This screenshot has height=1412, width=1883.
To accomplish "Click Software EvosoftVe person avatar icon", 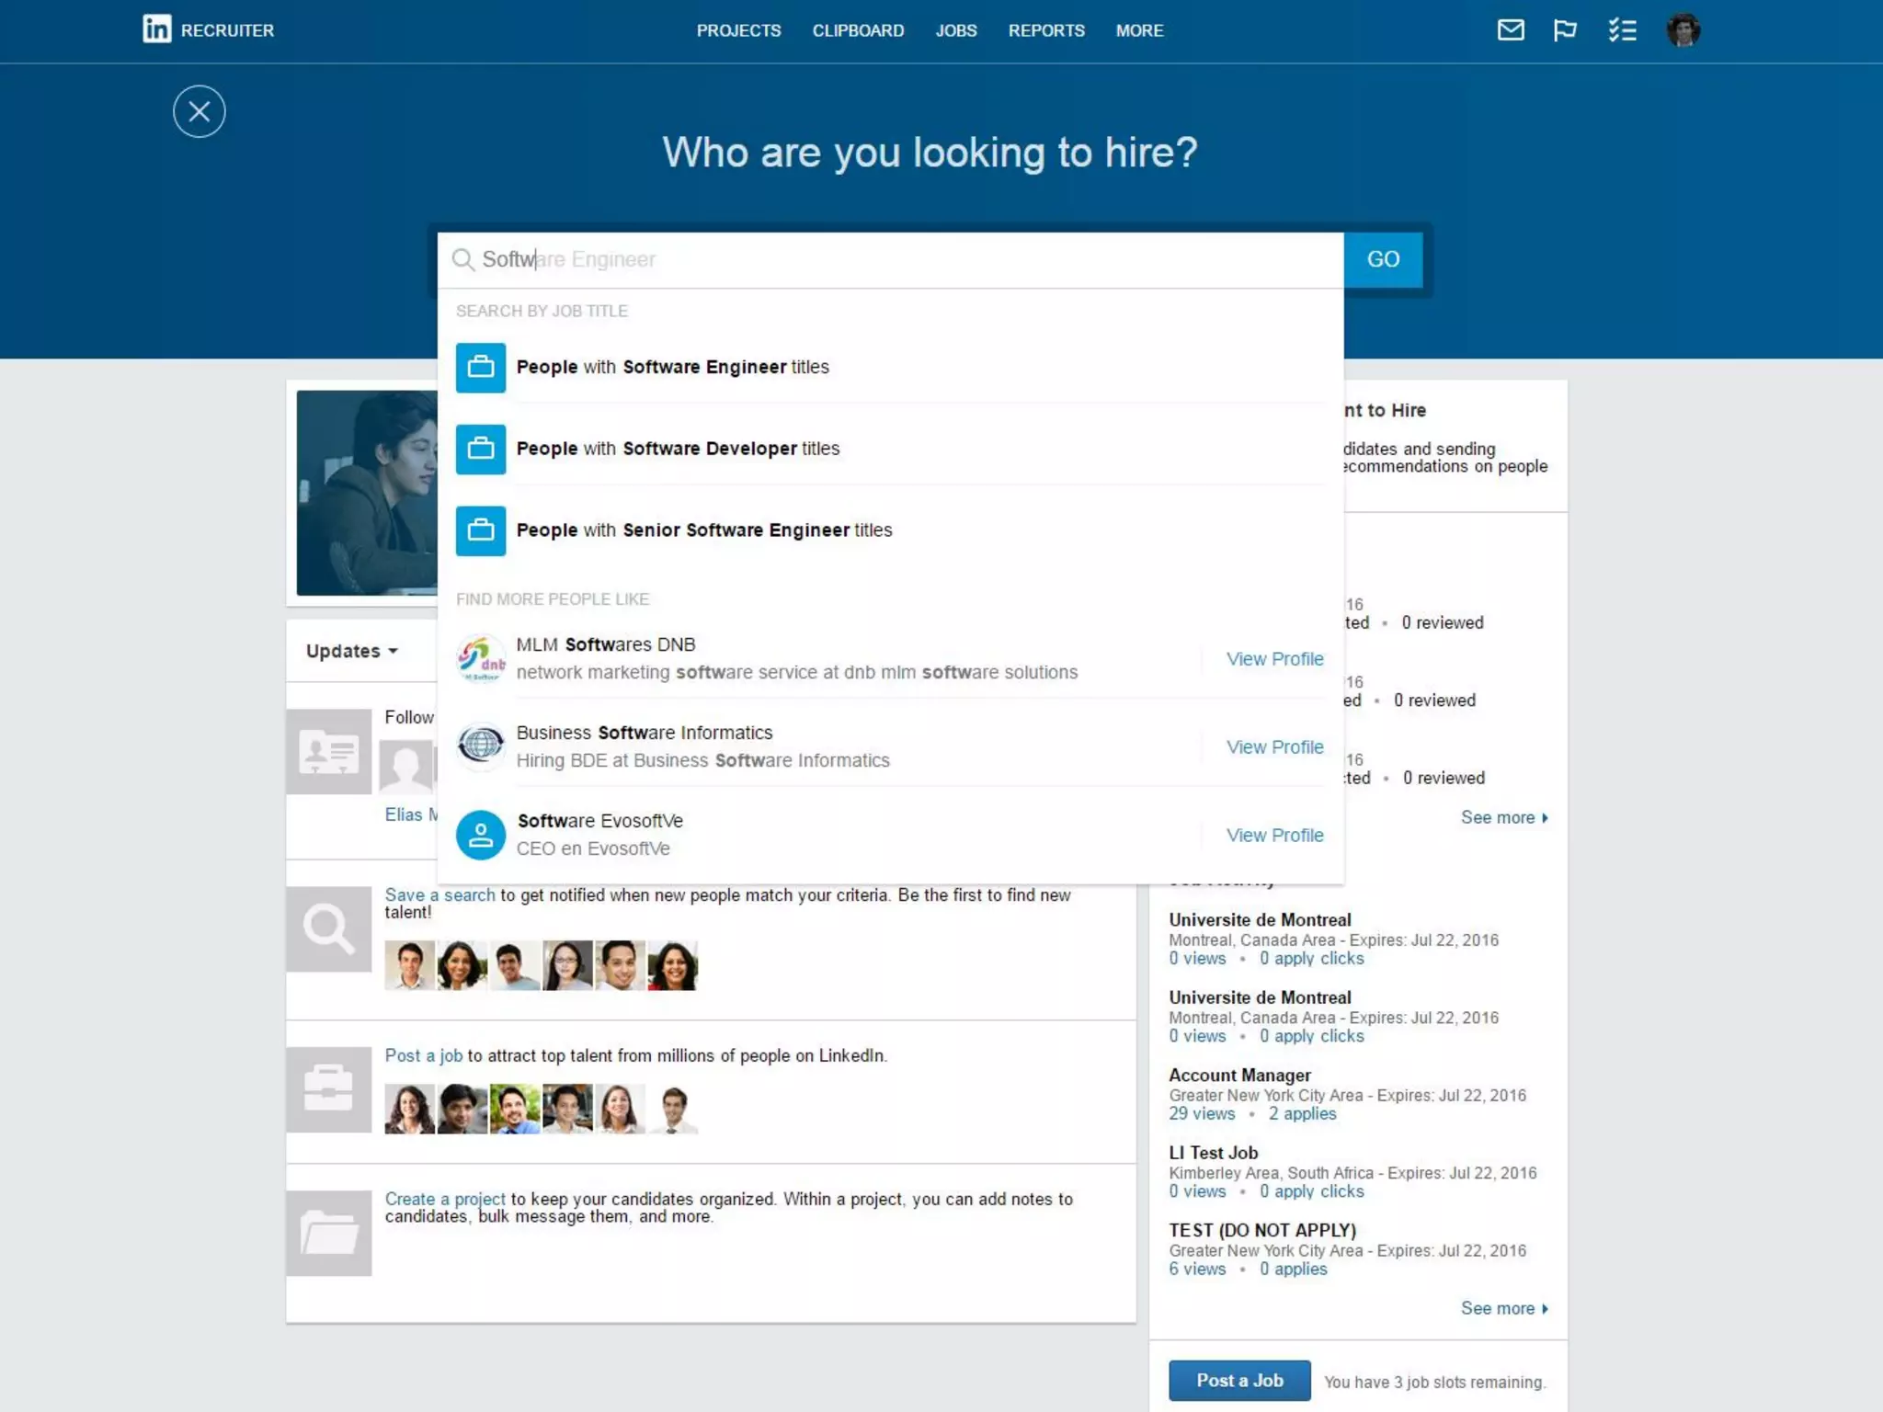I will tap(481, 835).
